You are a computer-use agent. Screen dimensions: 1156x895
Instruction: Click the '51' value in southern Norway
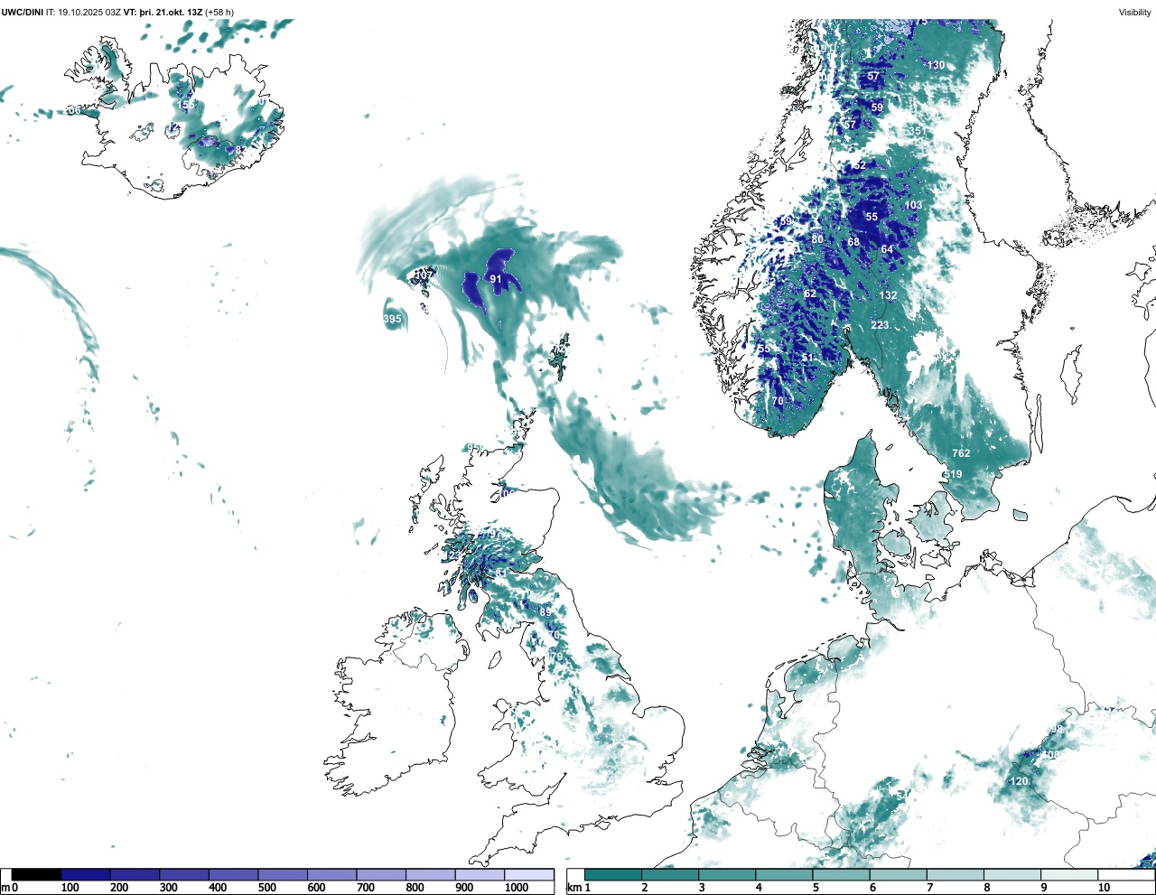807,359
